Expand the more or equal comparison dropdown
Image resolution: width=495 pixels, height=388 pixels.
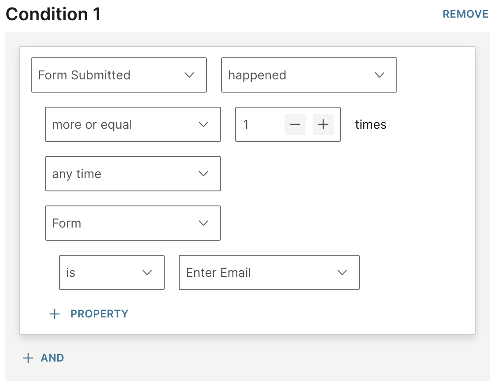click(x=133, y=124)
